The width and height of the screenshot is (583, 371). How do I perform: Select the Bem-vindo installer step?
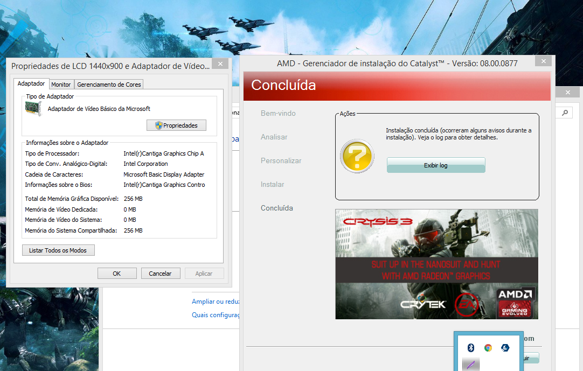click(278, 114)
